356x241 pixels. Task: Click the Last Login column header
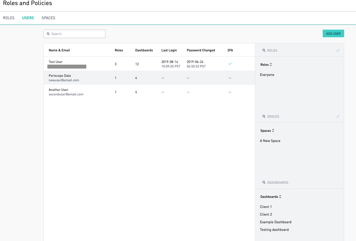(x=169, y=50)
